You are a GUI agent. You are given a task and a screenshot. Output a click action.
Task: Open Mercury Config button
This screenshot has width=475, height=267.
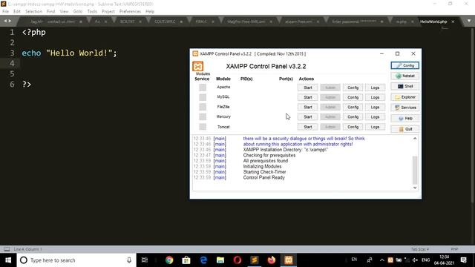tap(353, 117)
